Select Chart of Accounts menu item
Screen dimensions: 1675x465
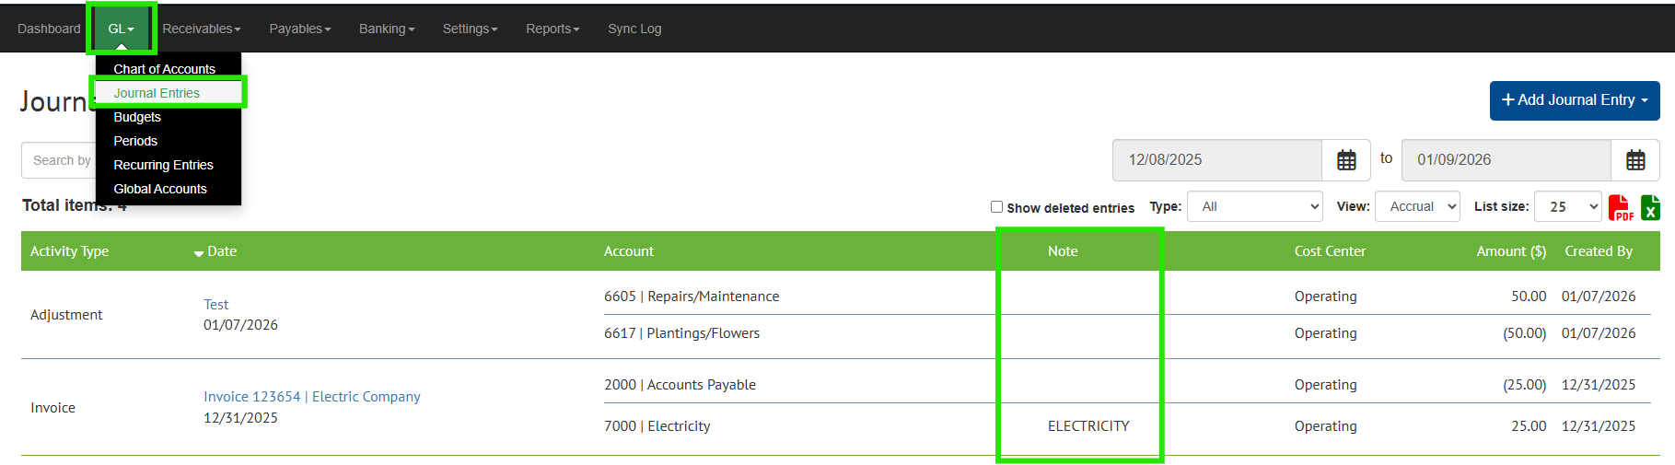[x=164, y=69]
